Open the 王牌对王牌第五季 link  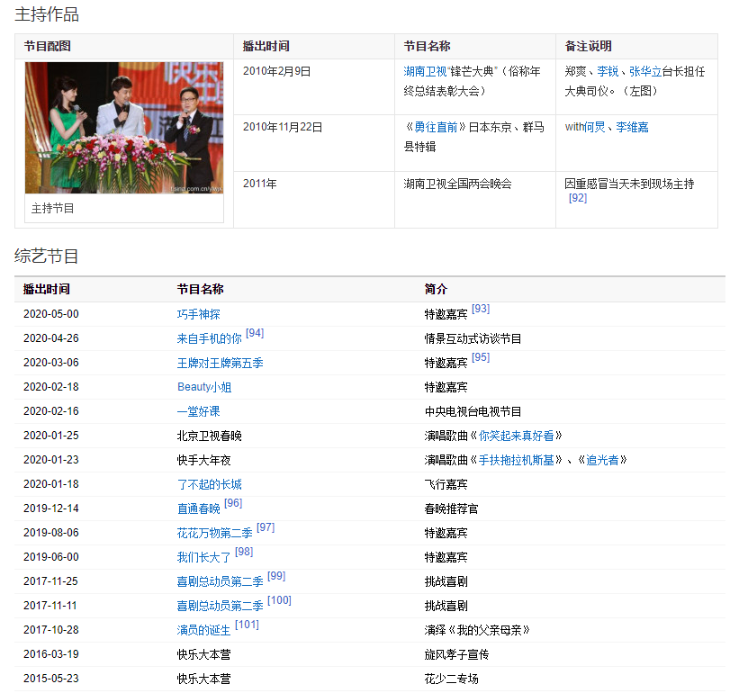pyautogui.click(x=220, y=364)
